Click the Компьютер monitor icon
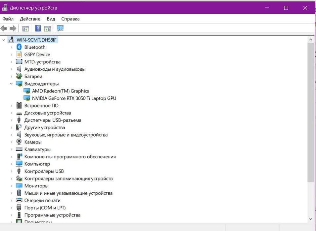The image size is (316, 231). click(19, 164)
